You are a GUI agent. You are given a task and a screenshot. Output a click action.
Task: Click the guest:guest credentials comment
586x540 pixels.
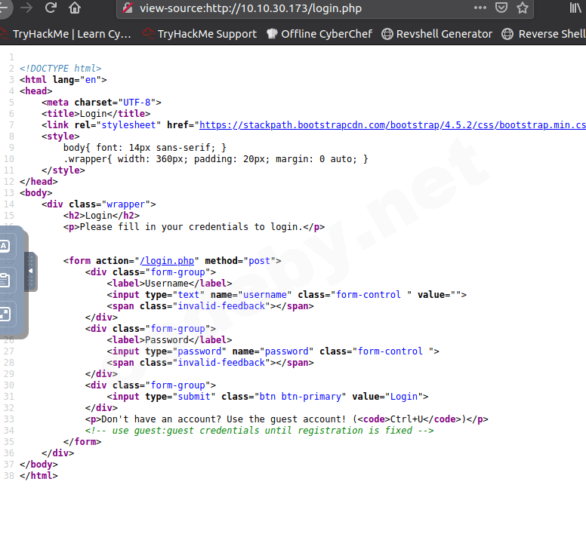coord(259,431)
